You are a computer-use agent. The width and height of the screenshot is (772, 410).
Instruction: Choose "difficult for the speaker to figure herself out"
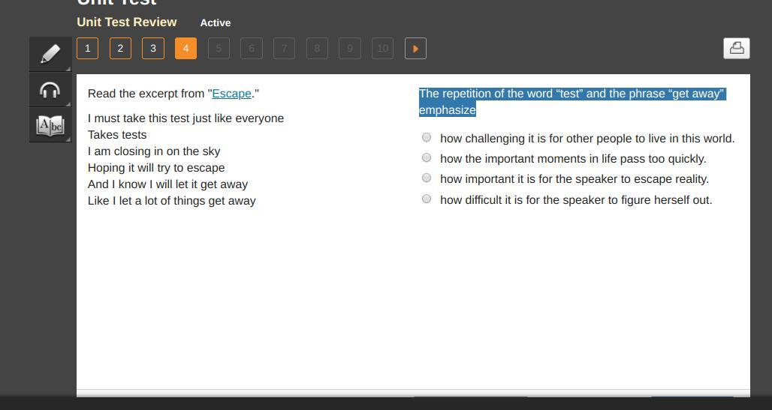(x=427, y=199)
